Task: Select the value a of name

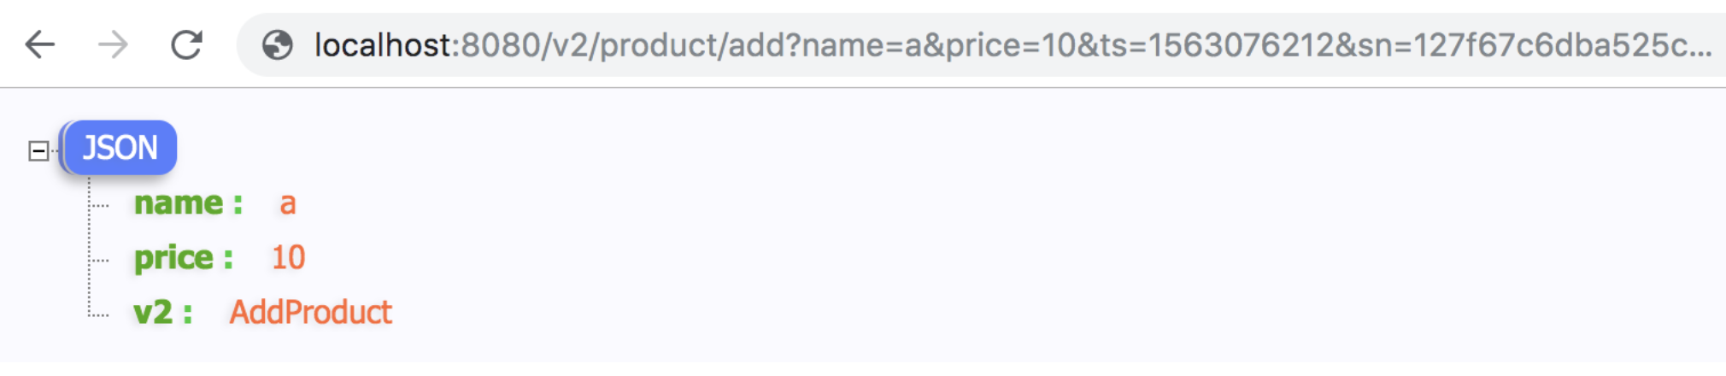Action: click(288, 203)
